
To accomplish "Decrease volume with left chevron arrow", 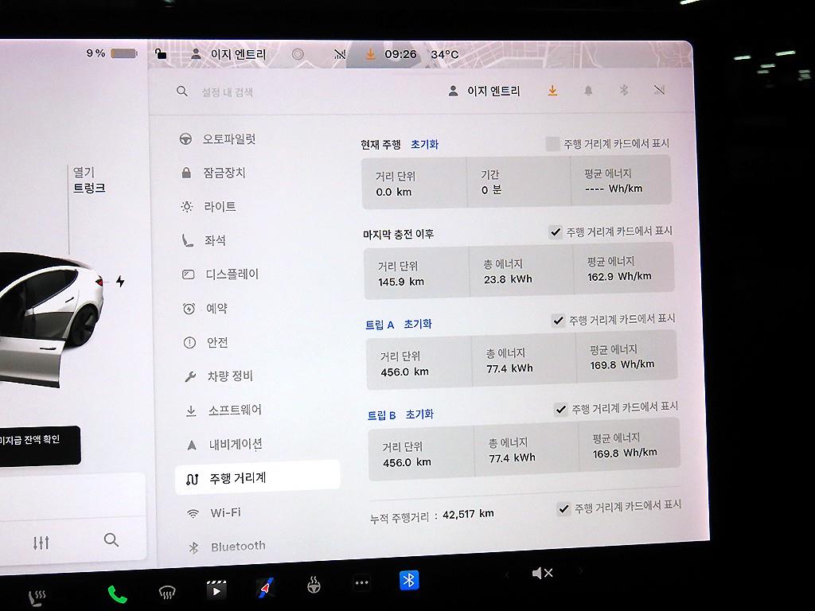I will 507,574.
